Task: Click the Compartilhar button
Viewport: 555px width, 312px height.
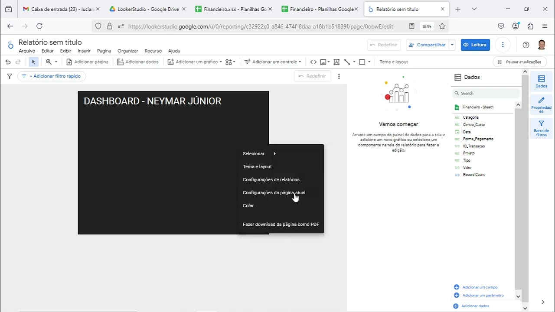Action: [x=428, y=45]
